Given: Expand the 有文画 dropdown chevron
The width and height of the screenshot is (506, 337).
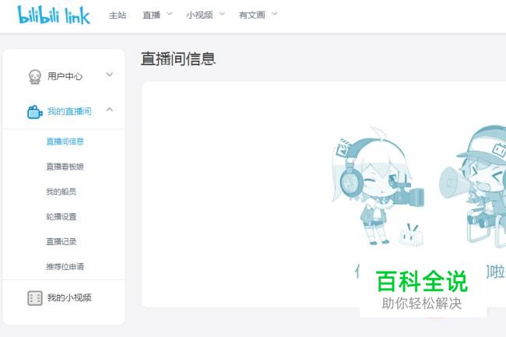Looking at the screenshot, I should point(274,14).
